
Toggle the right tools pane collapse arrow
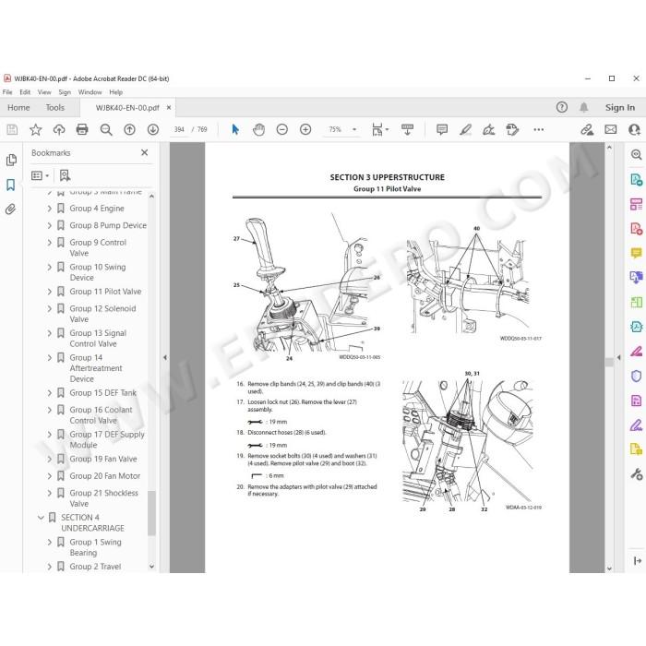pyautogui.click(x=619, y=357)
